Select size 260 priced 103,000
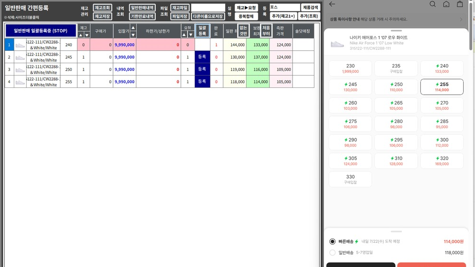Image resolution: width=475 pixels, height=267 pixels. coord(350,105)
